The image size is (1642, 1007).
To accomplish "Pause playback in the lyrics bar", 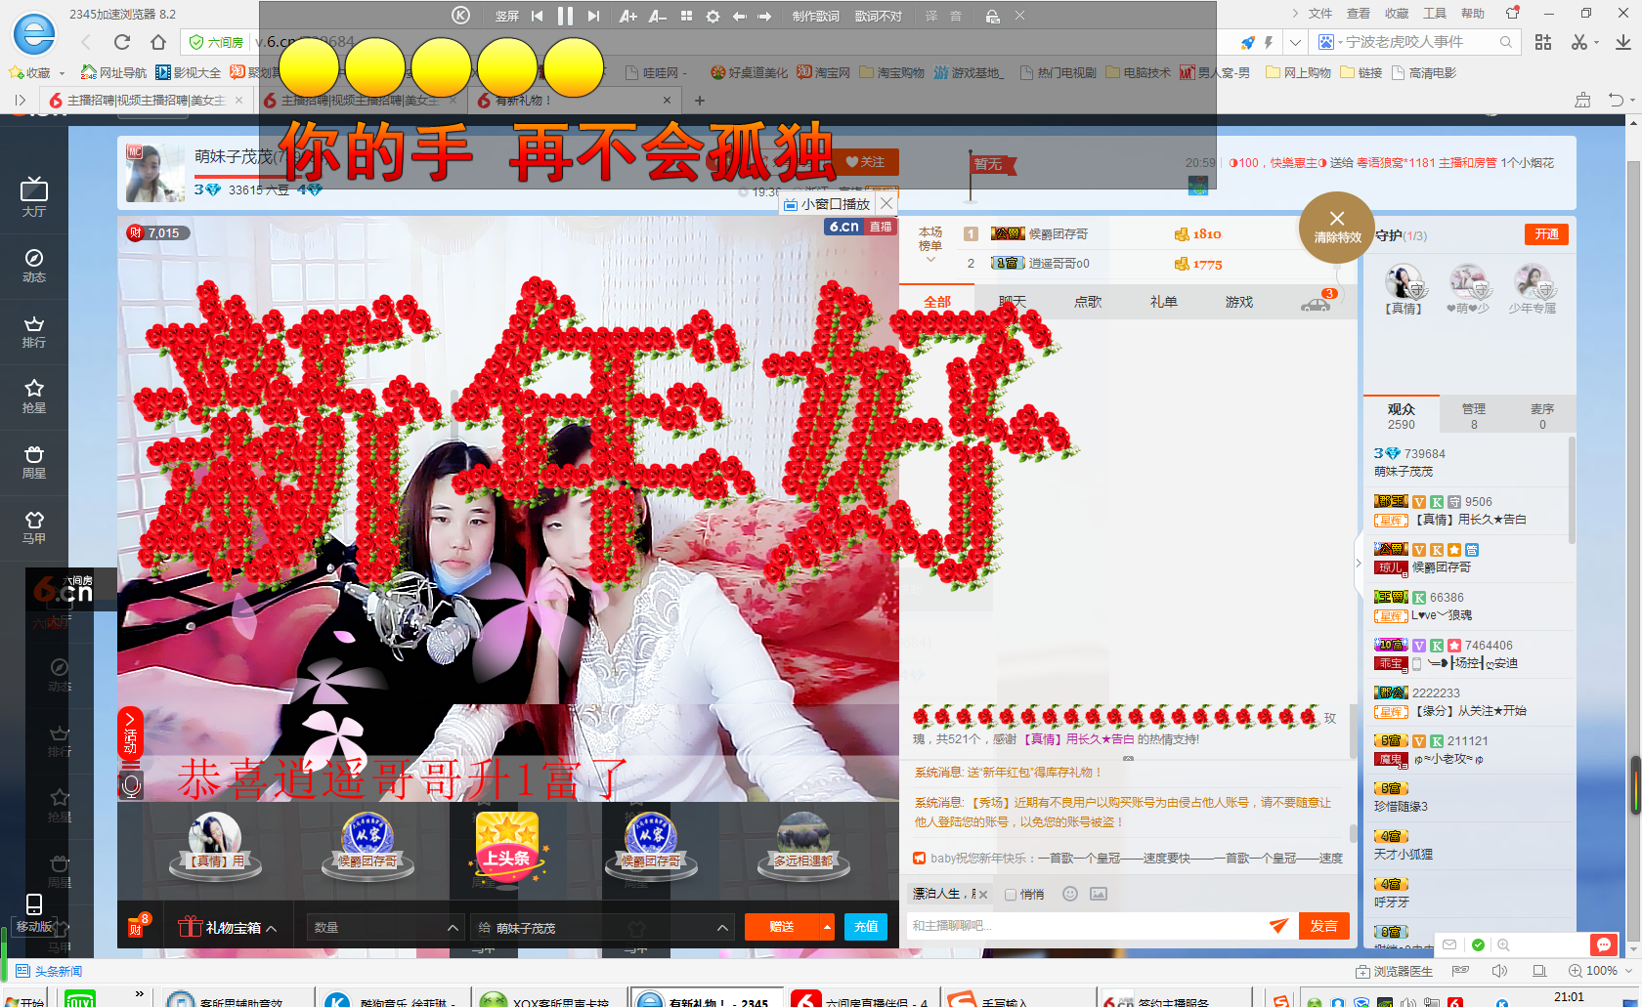I will point(565,16).
